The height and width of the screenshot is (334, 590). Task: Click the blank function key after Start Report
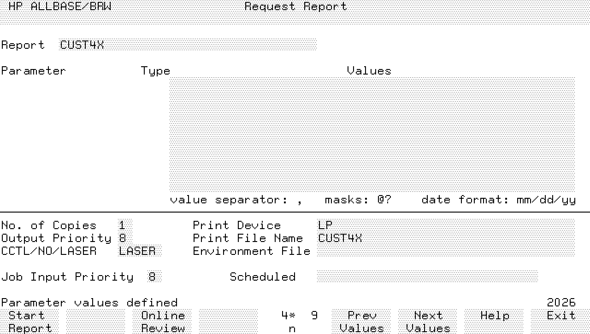point(96,322)
